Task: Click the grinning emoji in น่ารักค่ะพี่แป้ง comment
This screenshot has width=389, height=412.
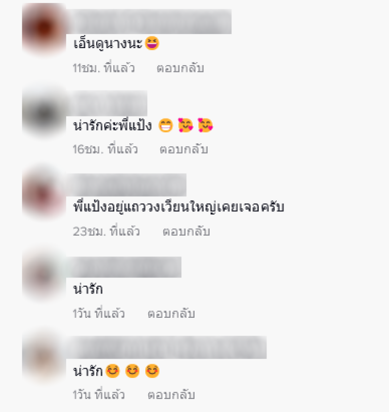Action: tap(166, 125)
